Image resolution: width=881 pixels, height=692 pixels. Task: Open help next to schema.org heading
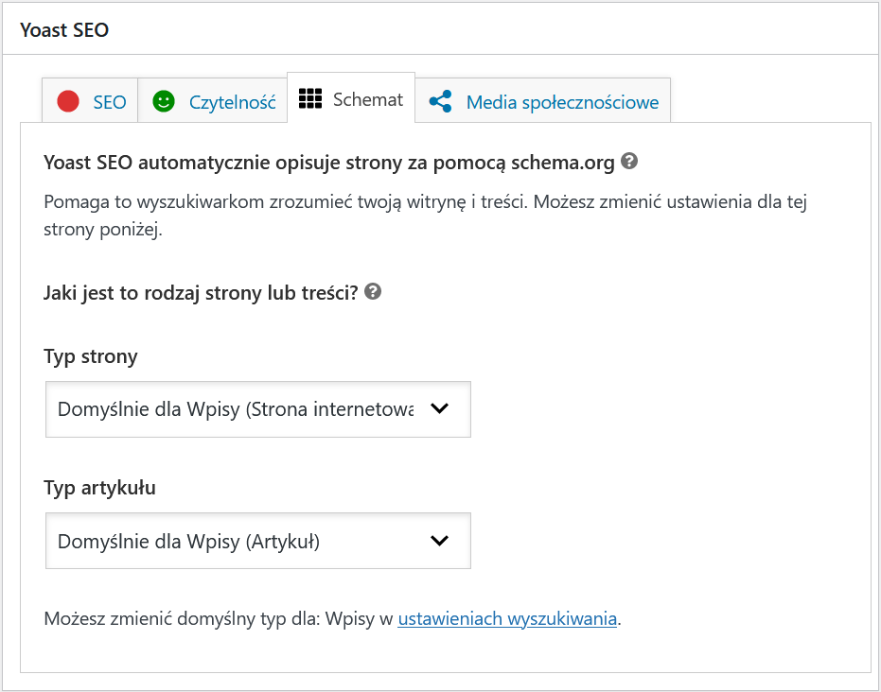[629, 161]
